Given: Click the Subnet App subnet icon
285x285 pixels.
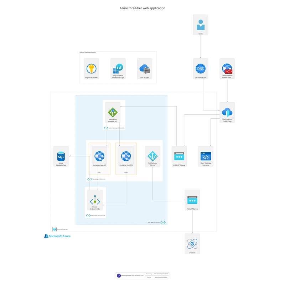Looking at the screenshot, I should pyautogui.click(x=90, y=179).
